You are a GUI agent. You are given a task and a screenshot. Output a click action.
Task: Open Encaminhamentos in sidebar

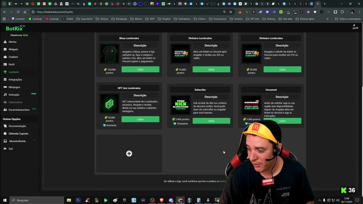pos(19,110)
